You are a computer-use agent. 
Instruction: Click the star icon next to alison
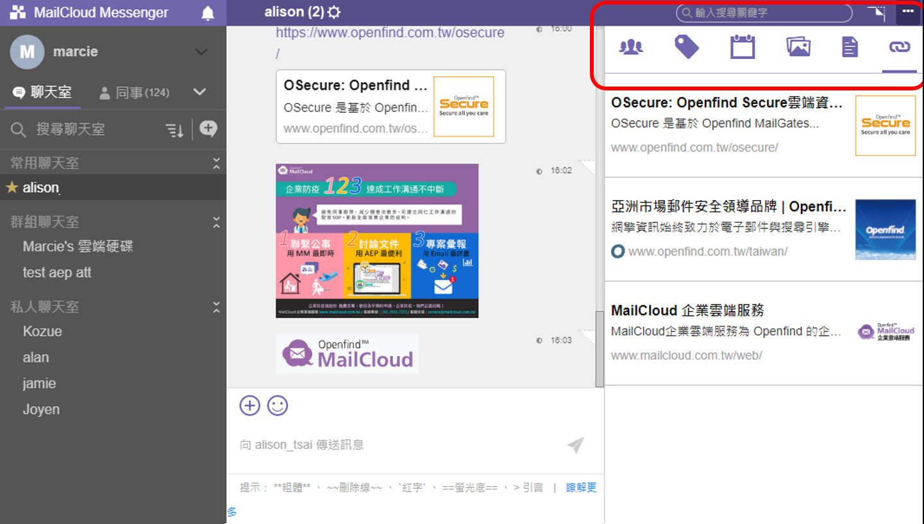pyautogui.click(x=12, y=187)
